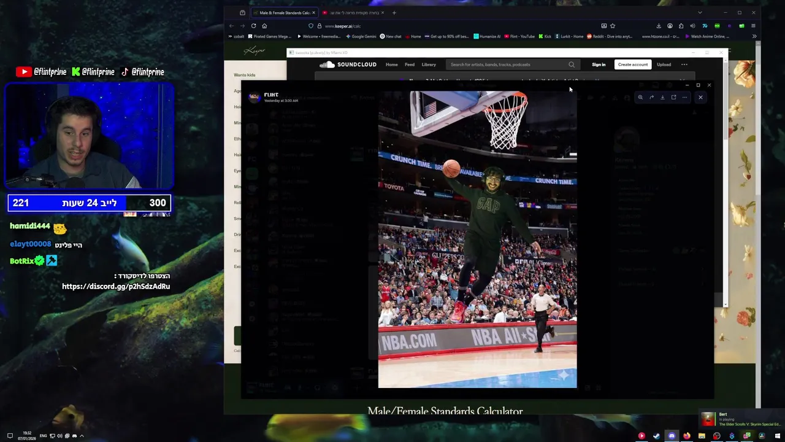Open the Google Gemini bookmark
785x442 pixels.
(x=361, y=36)
